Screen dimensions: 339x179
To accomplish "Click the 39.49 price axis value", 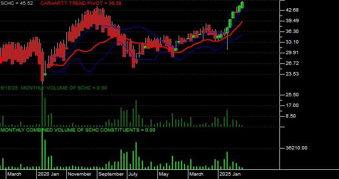I will [293, 21].
